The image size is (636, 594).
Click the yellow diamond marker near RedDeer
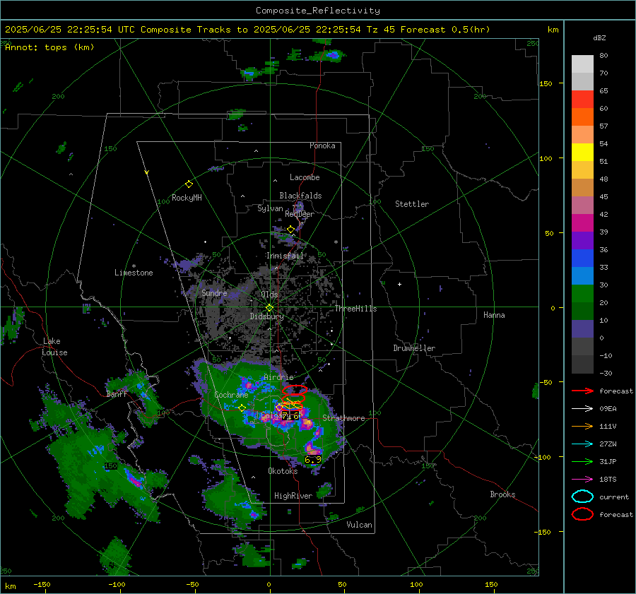click(290, 230)
